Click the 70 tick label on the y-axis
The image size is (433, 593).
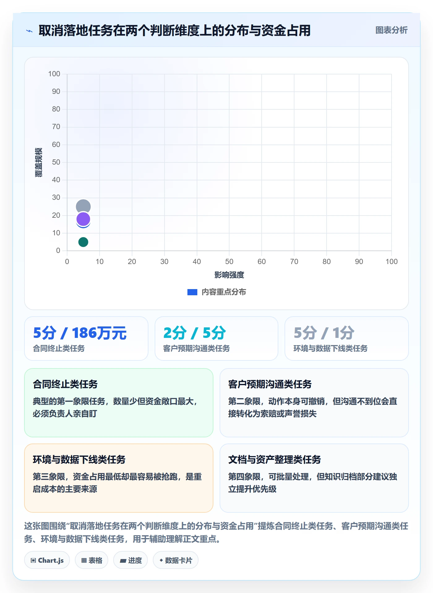pos(56,127)
